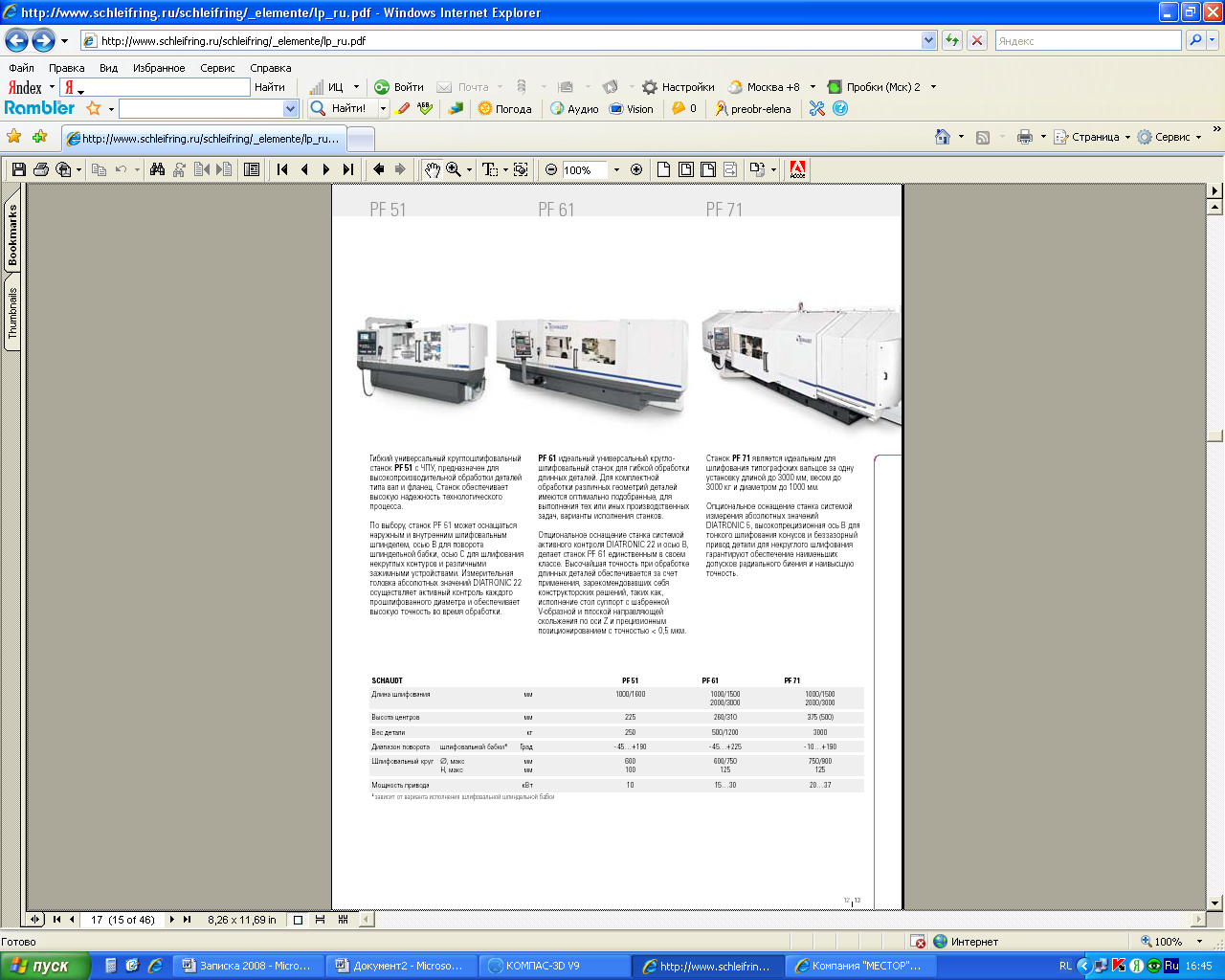
Task: Open Rambler toolbar settings wrench icon
Action: click(816, 108)
